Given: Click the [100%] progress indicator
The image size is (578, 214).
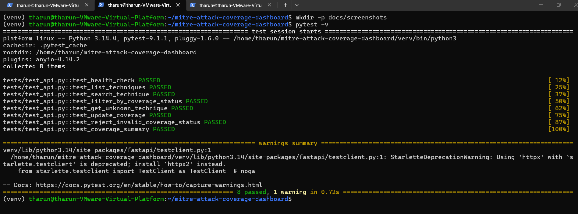Looking at the screenshot, I should (558, 129).
